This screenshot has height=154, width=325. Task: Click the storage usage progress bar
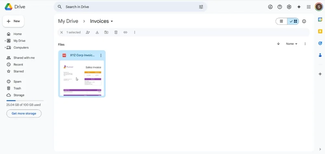point(25,101)
